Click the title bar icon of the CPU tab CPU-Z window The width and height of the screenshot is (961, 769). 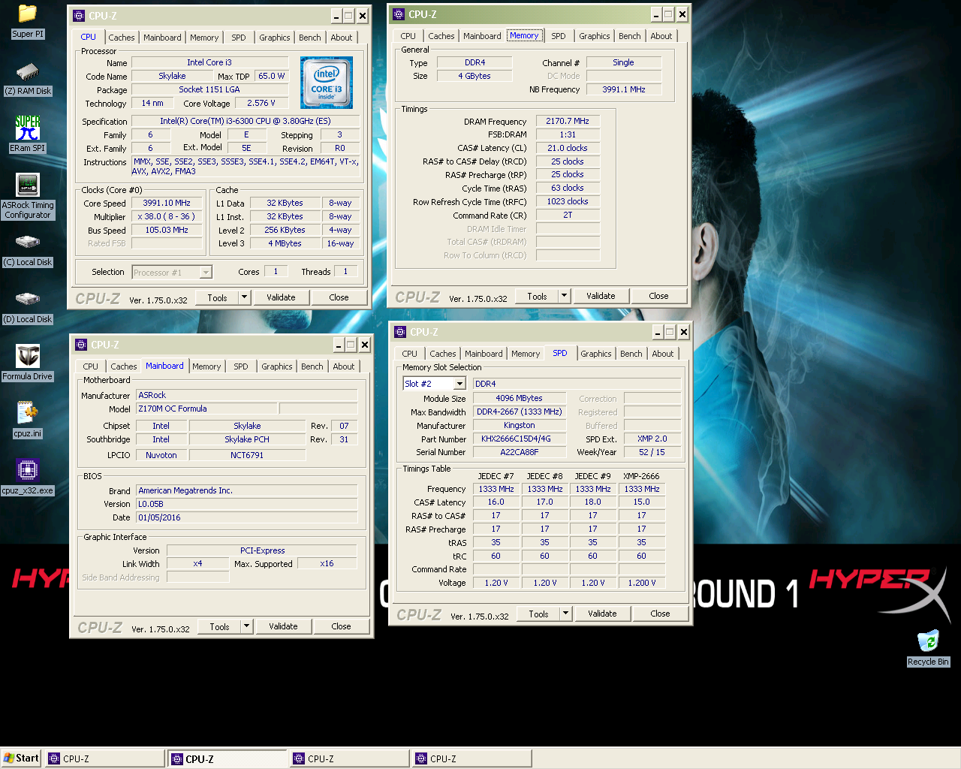(x=79, y=16)
